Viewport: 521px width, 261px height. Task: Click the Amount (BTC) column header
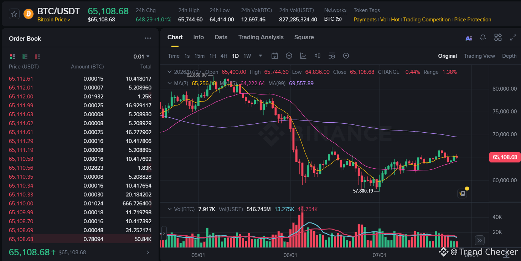click(87, 67)
